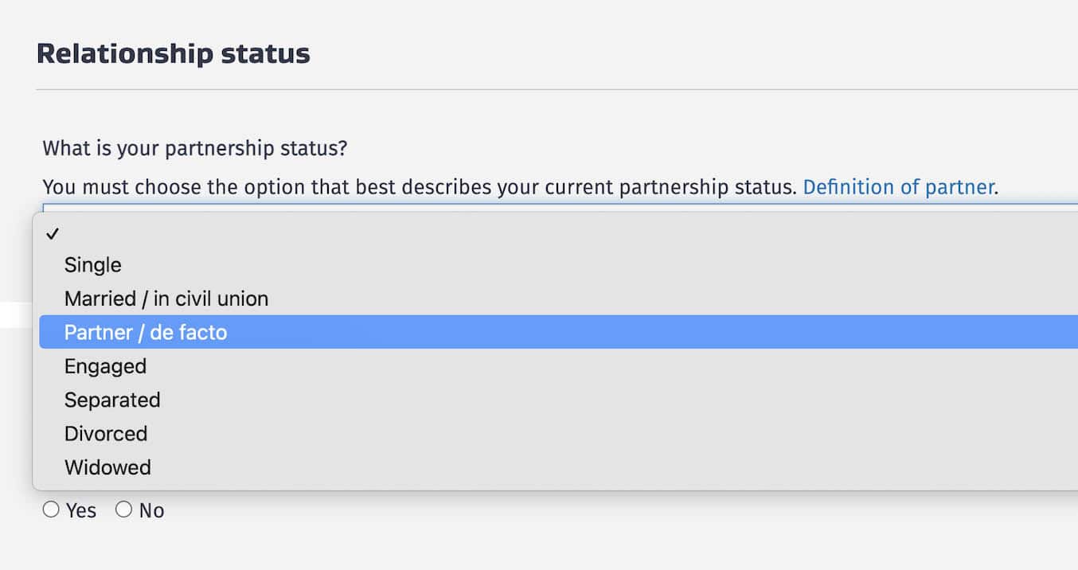The height and width of the screenshot is (570, 1078).
Task: Choose the Divorced option
Action: tap(106, 433)
